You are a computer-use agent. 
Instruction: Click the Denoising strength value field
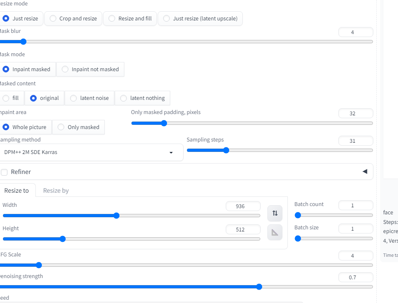pos(355,277)
